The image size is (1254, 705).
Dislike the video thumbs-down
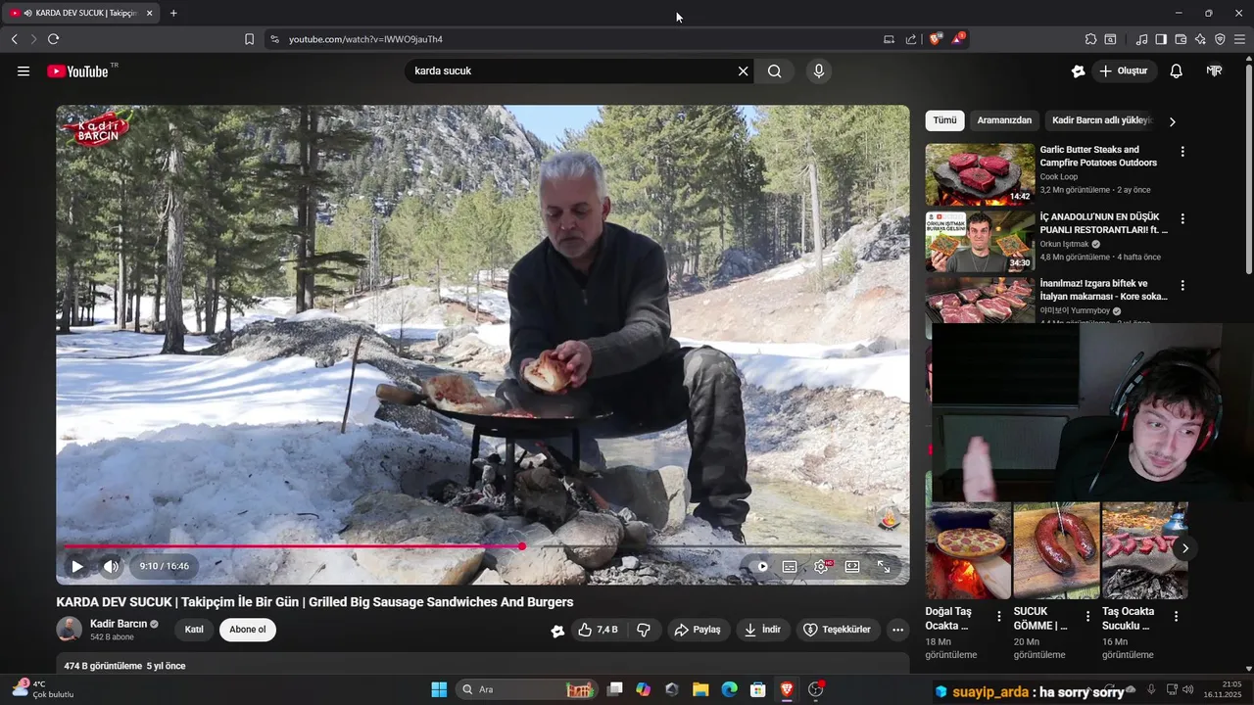pyautogui.click(x=644, y=630)
